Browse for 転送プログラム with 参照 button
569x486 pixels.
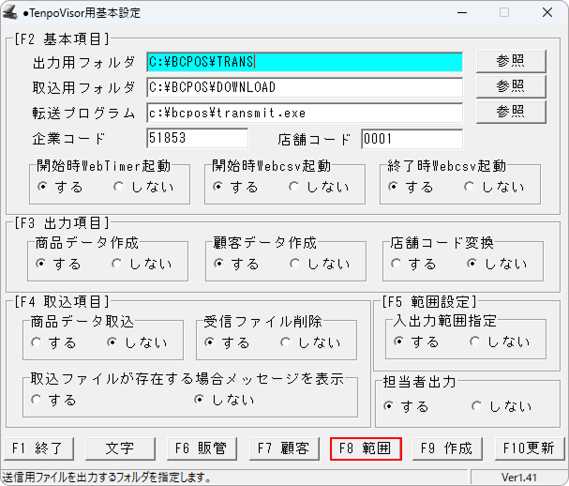pos(510,112)
